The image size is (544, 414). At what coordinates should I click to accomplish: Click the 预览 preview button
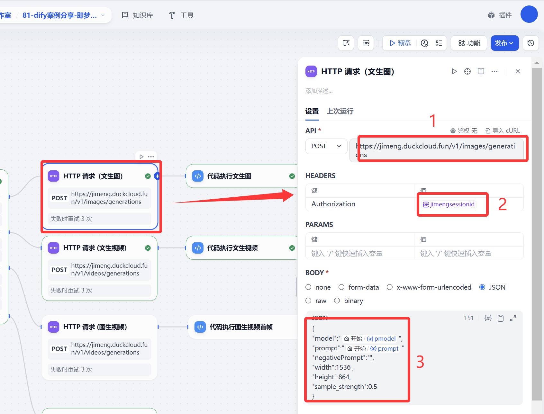click(x=400, y=43)
